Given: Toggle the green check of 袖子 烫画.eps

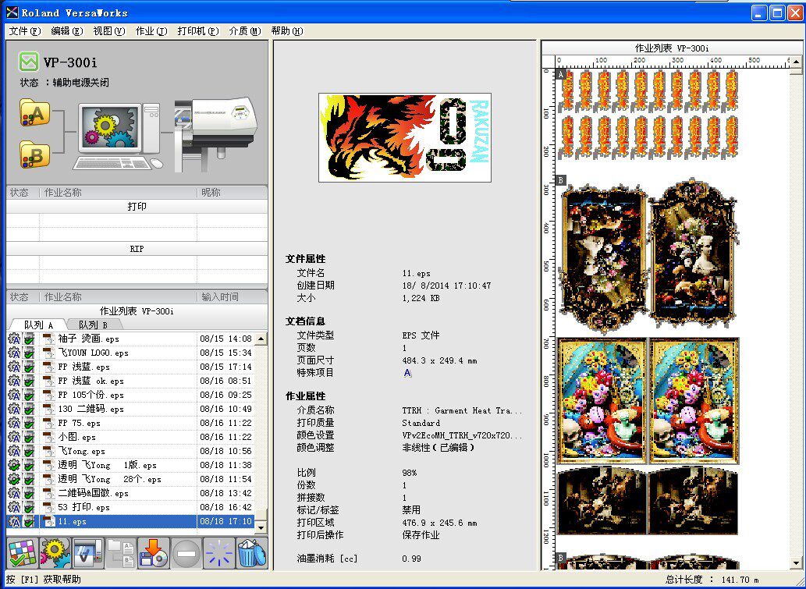Looking at the screenshot, I should coord(30,339).
